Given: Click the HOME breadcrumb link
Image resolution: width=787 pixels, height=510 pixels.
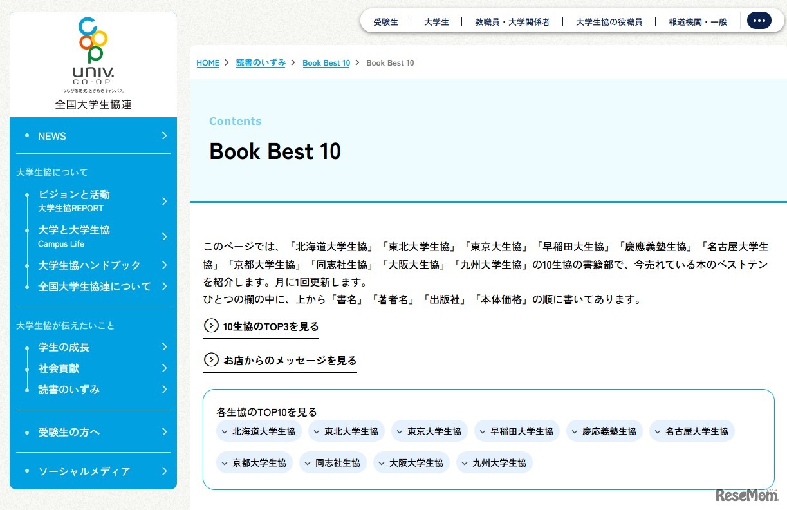Looking at the screenshot, I should [x=207, y=62].
